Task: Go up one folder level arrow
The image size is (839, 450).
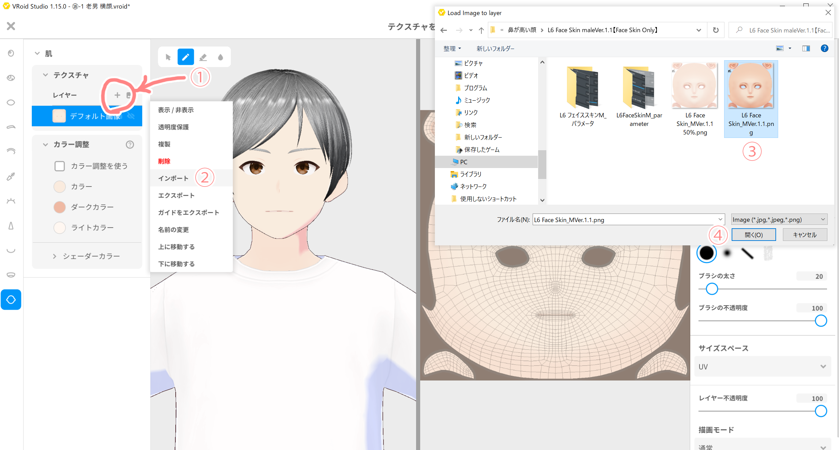Action: [x=481, y=30]
